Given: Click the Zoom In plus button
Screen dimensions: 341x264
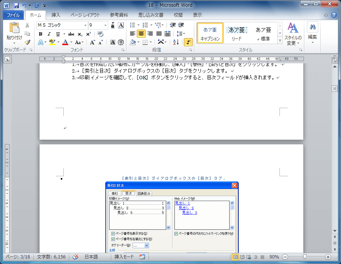Looking at the screenshot, I should [328, 257].
